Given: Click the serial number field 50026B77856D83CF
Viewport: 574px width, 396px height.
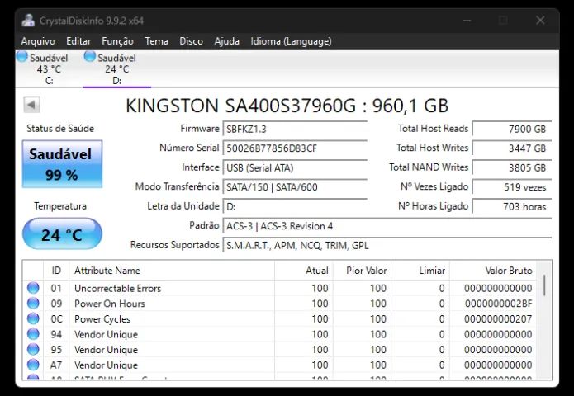Looking at the screenshot, I should coord(295,148).
